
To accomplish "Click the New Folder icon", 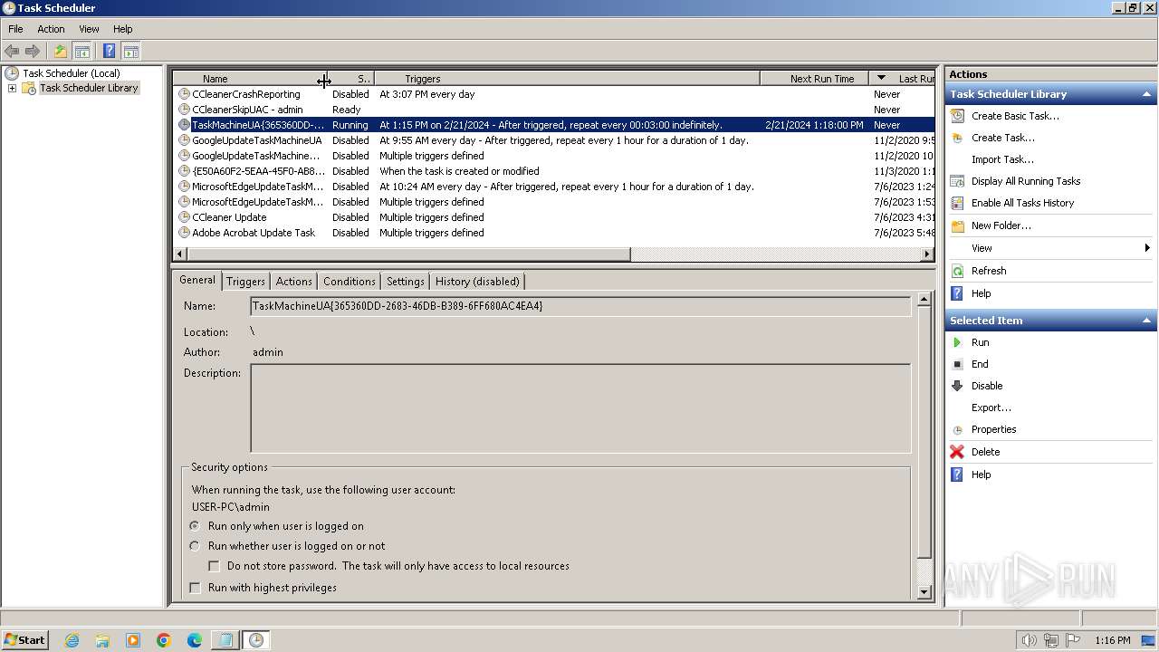I will [x=957, y=225].
